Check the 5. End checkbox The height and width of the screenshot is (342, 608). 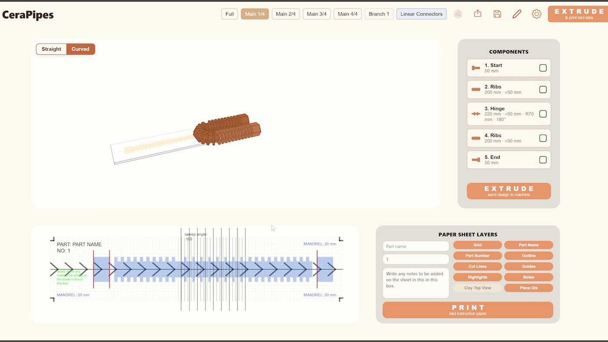(543, 160)
